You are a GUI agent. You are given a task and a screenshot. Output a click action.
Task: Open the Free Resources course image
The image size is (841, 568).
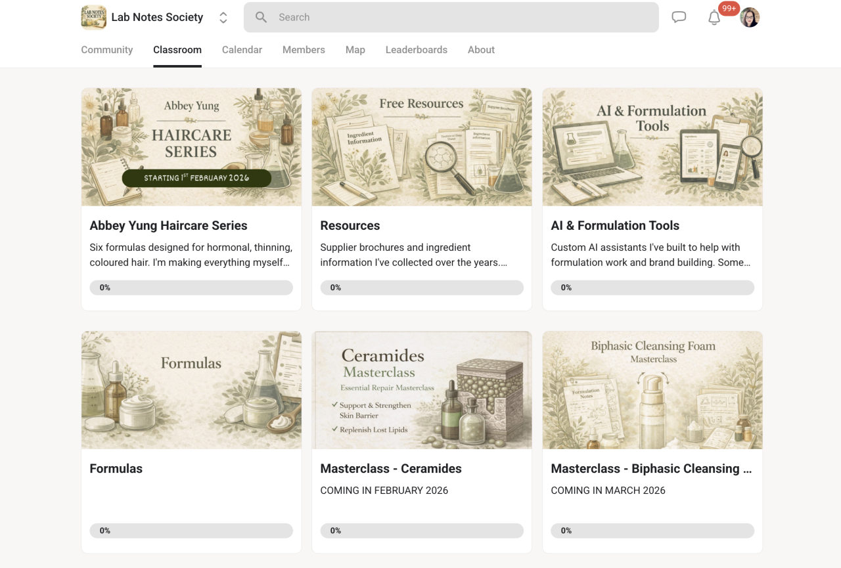[x=422, y=147]
